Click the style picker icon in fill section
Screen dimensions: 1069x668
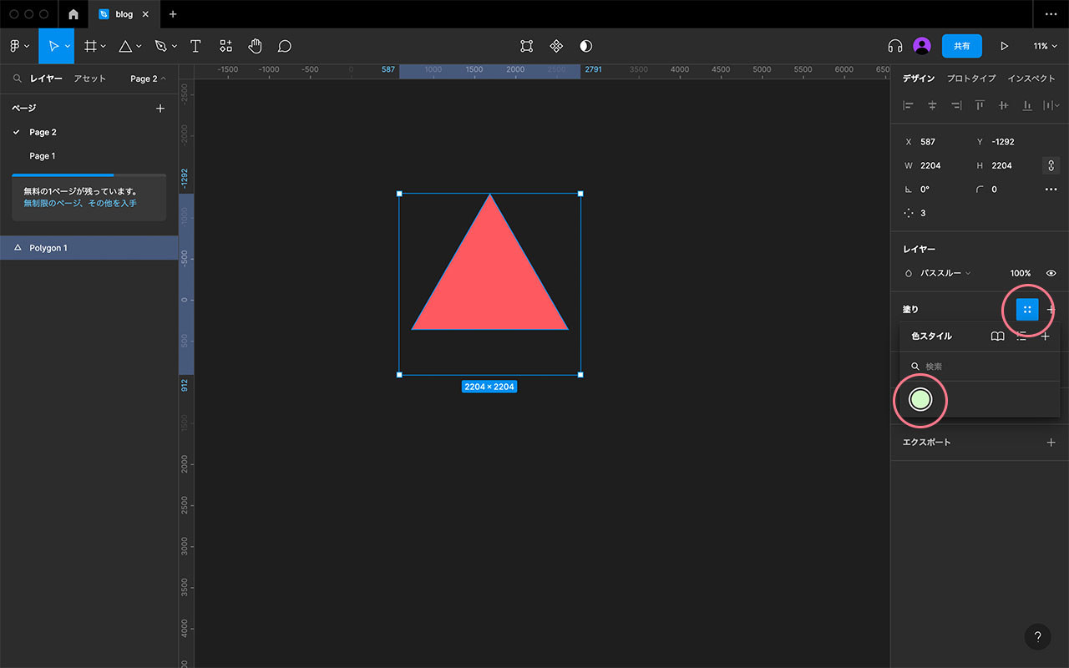[x=1027, y=310]
